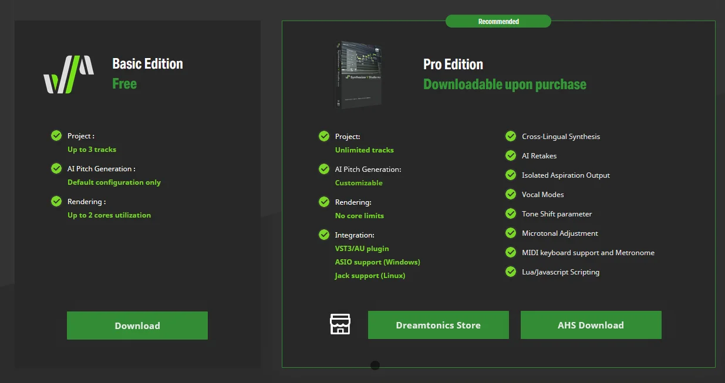725x383 pixels.
Task: Click the "AI Retakes" feature text
Action: click(x=539, y=156)
